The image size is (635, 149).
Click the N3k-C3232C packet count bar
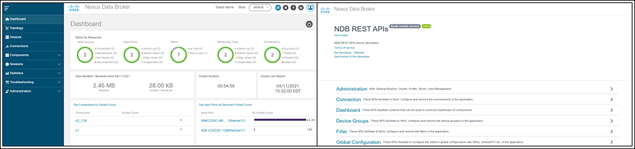point(254,129)
